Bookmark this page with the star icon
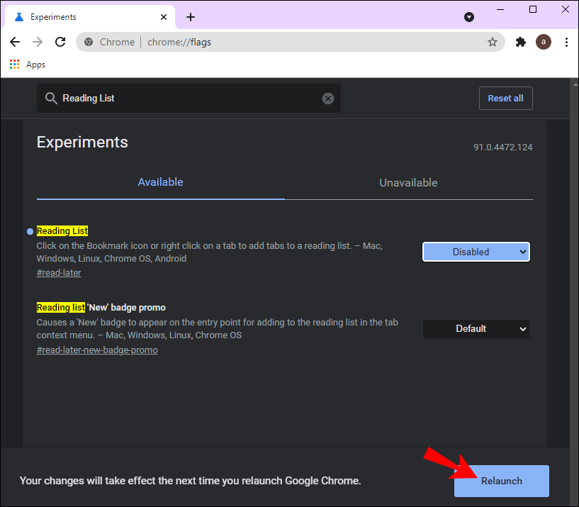Image resolution: width=579 pixels, height=507 pixels. (x=493, y=42)
